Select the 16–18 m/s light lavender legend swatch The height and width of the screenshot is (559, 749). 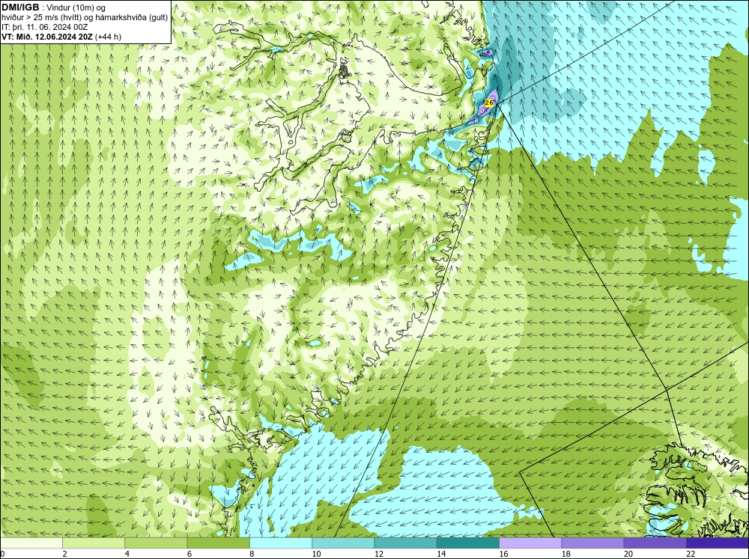click(530, 543)
